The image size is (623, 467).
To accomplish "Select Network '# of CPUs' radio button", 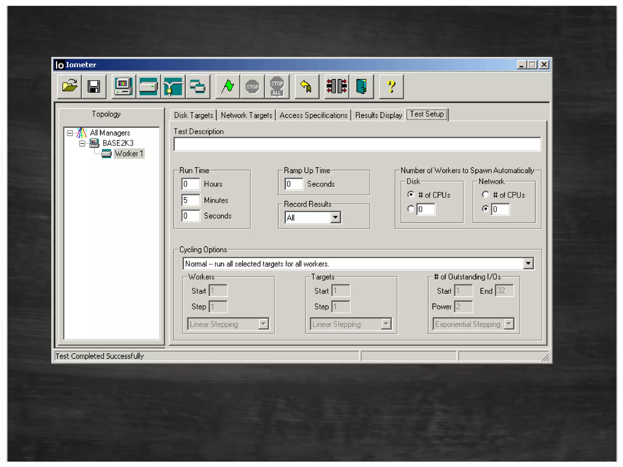I will (x=486, y=195).
